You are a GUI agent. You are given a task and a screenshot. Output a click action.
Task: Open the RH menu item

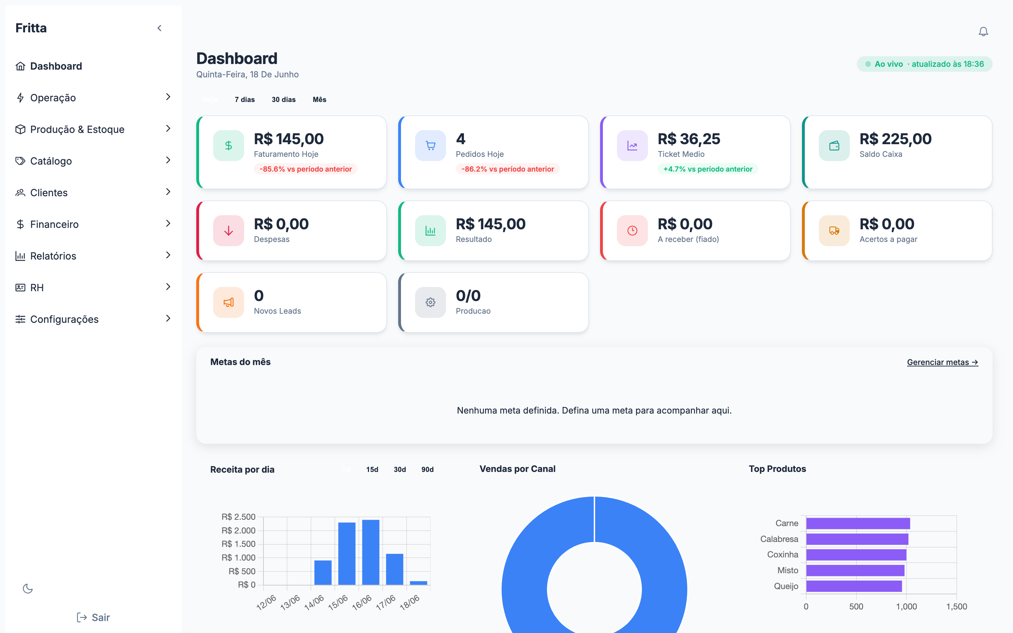tap(93, 288)
